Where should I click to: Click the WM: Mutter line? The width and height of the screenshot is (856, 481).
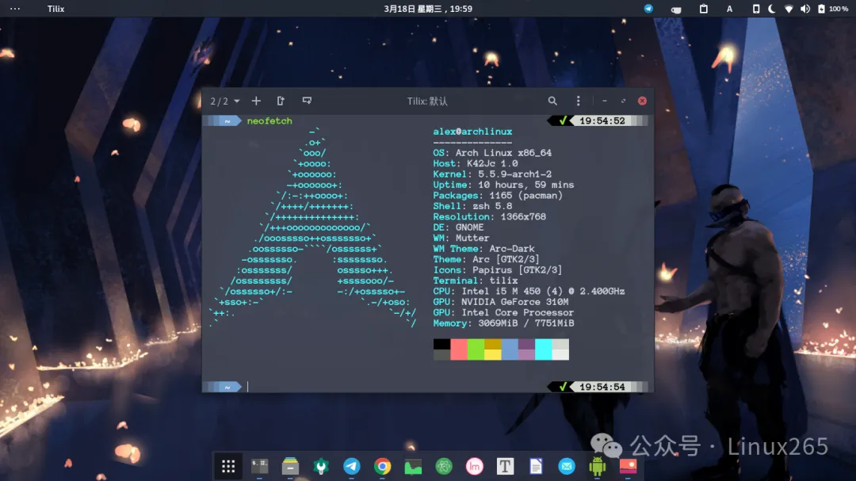(461, 238)
